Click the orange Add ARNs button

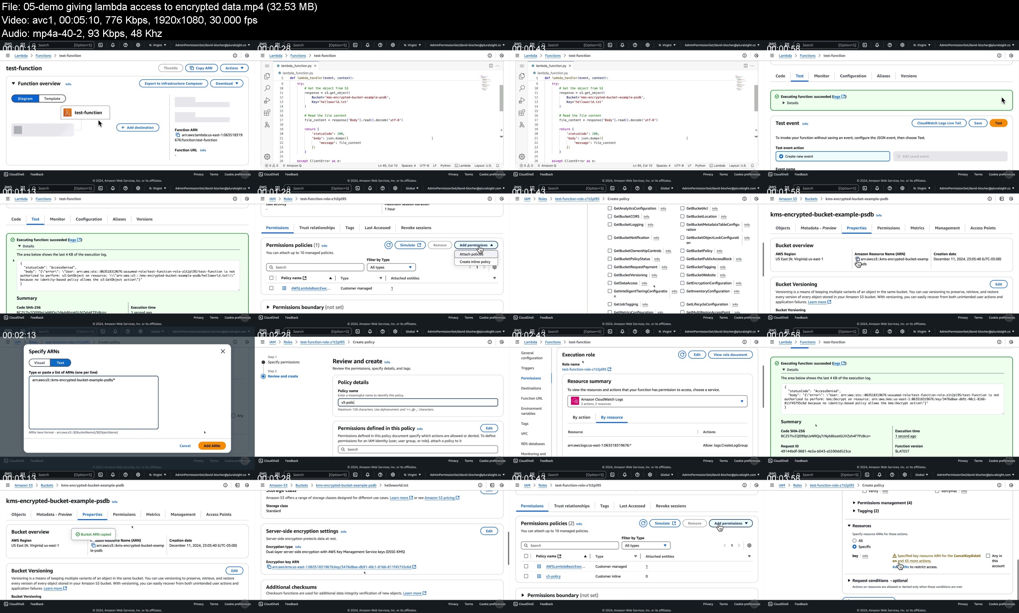coord(212,446)
